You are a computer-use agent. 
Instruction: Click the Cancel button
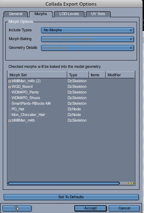coord(124,208)
